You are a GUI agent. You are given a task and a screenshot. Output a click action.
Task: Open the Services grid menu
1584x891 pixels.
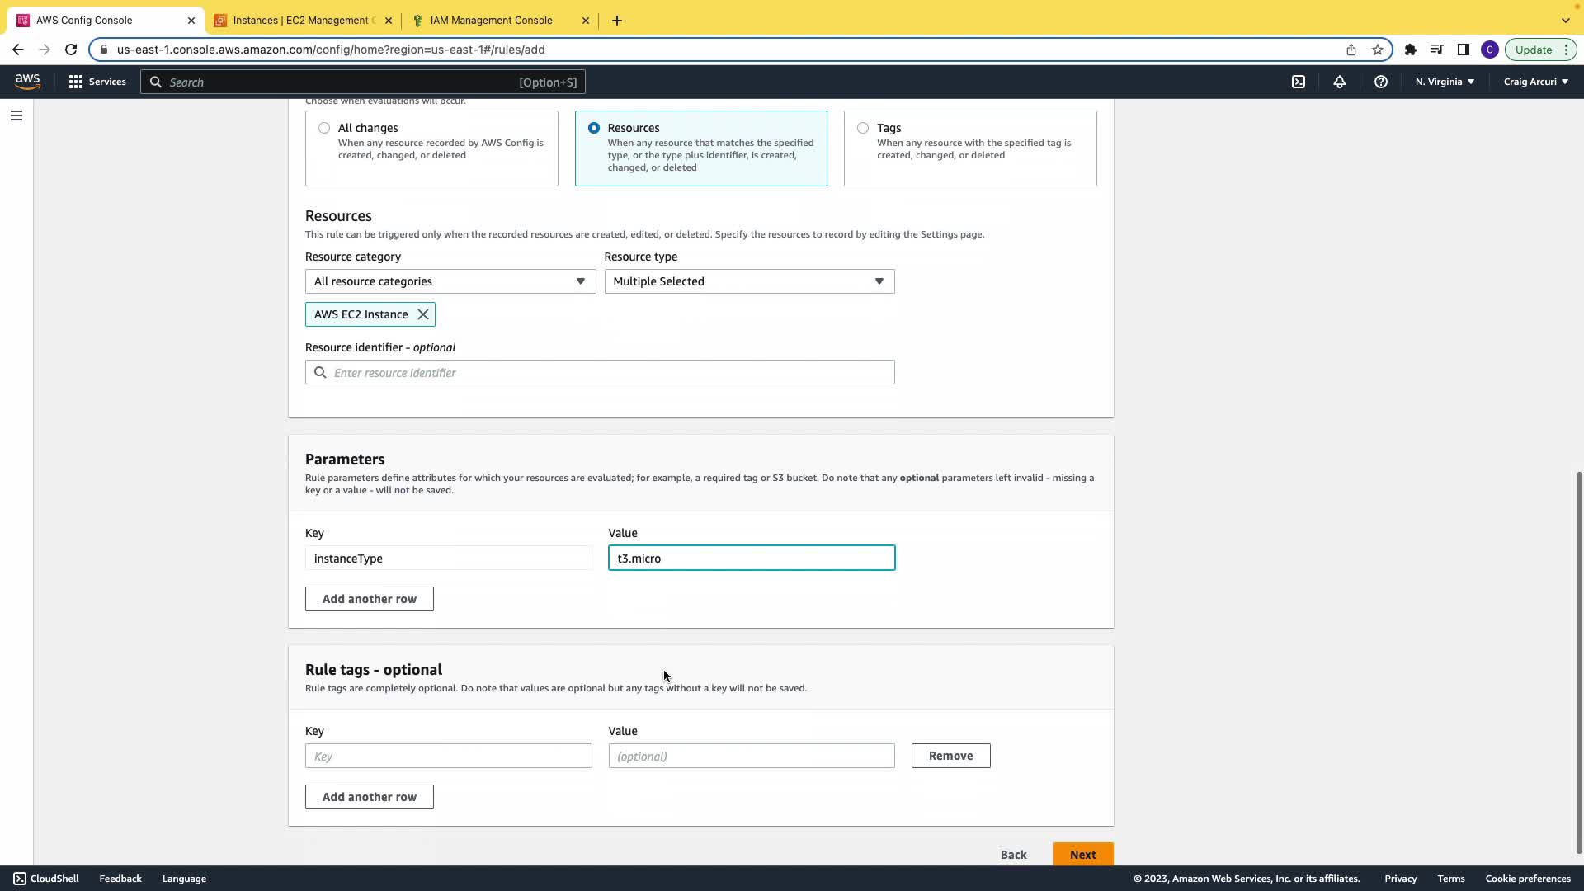(97, 82)
